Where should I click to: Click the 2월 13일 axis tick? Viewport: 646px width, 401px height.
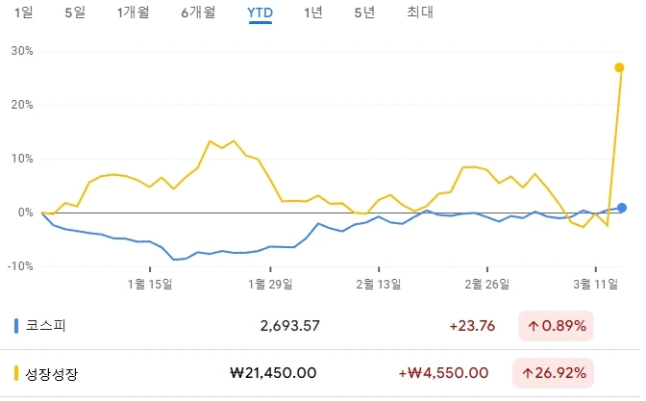(379, 269)
